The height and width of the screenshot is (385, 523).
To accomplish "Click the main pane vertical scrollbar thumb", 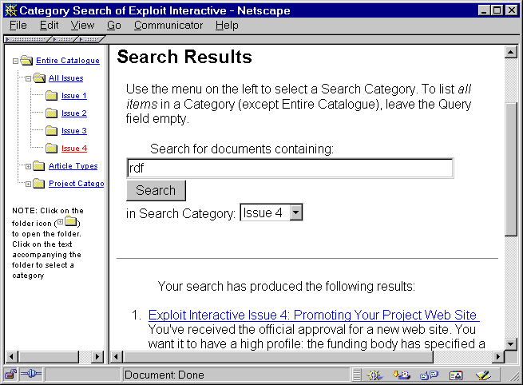I will (511, 169).
